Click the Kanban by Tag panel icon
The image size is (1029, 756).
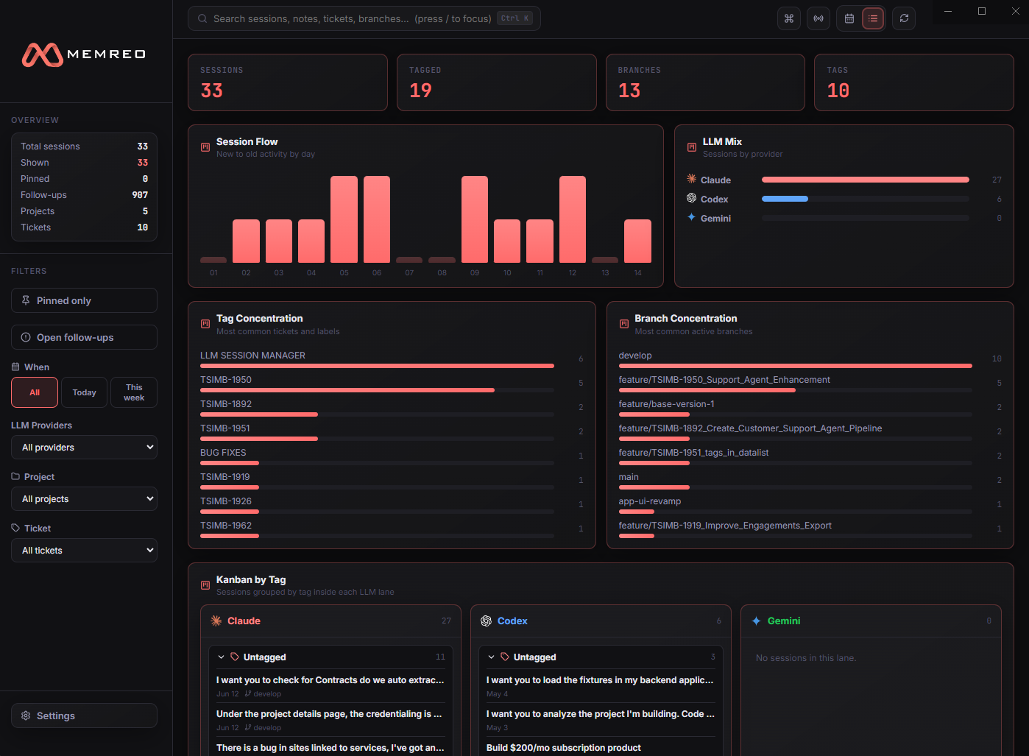(205, 585)
